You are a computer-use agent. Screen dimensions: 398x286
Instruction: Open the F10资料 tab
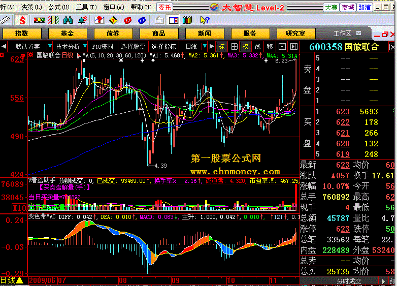coord(103,47)
